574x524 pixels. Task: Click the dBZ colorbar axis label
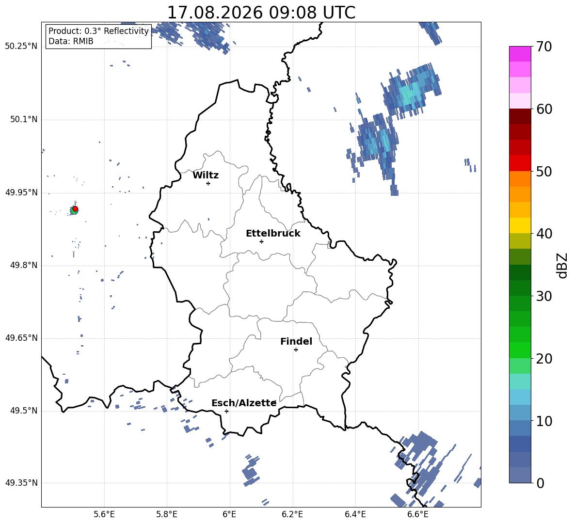[563, 266]
